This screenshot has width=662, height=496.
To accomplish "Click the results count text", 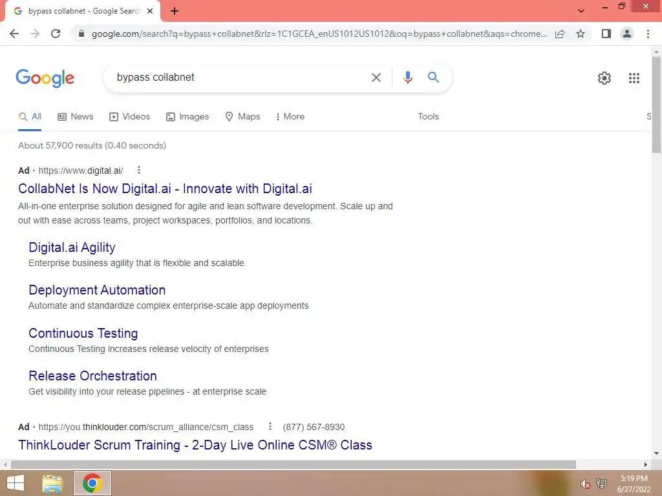I will (x=92, y=145).
